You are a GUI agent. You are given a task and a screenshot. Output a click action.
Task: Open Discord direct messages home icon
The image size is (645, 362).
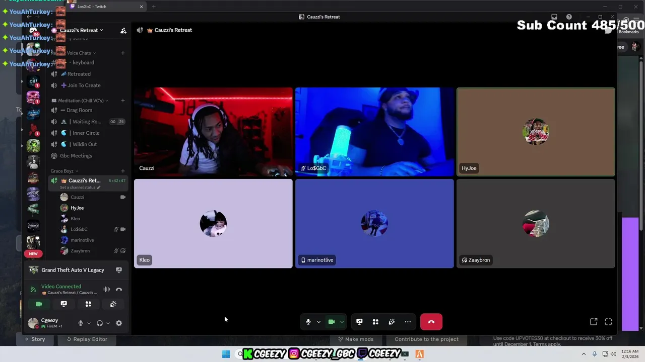33,32
